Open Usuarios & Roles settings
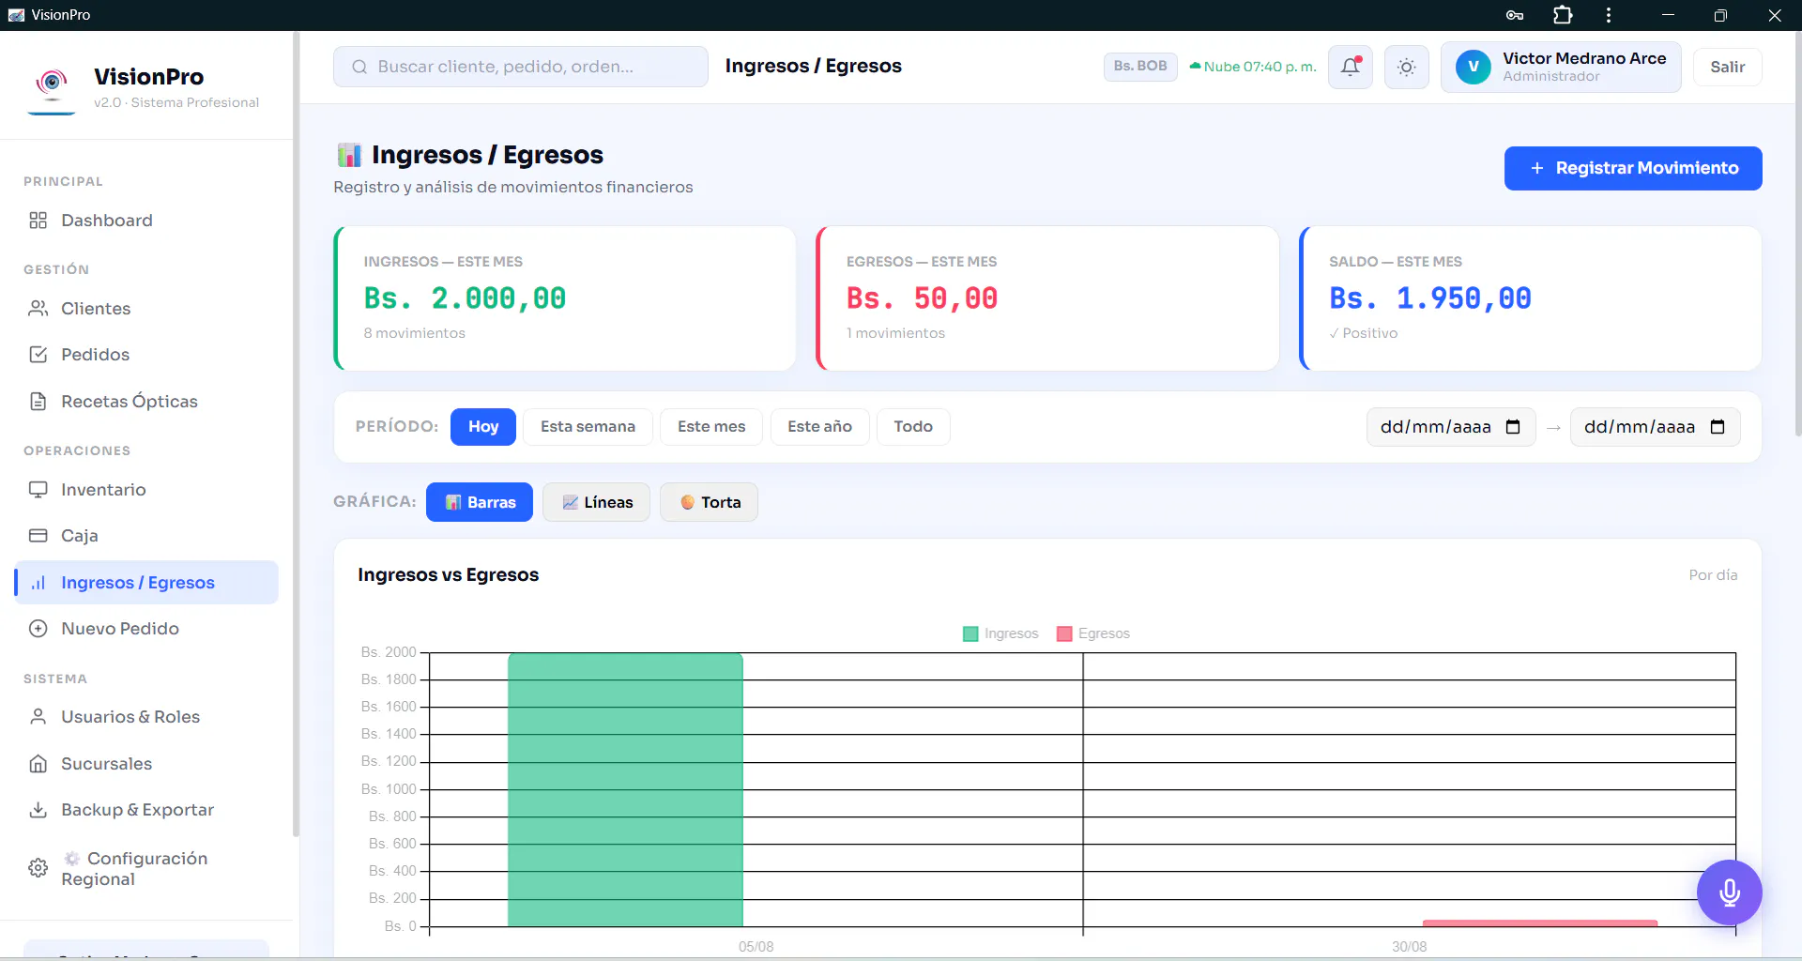 click(x=146, y=717)
